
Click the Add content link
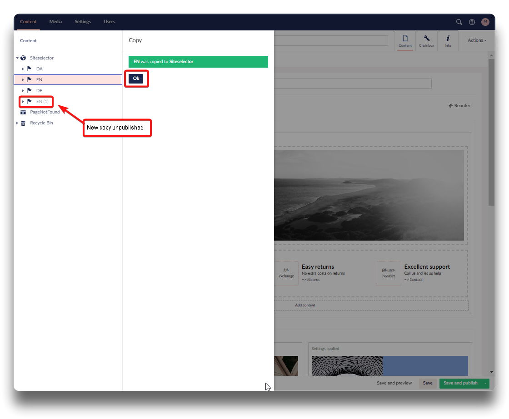(x=305, y=305)
